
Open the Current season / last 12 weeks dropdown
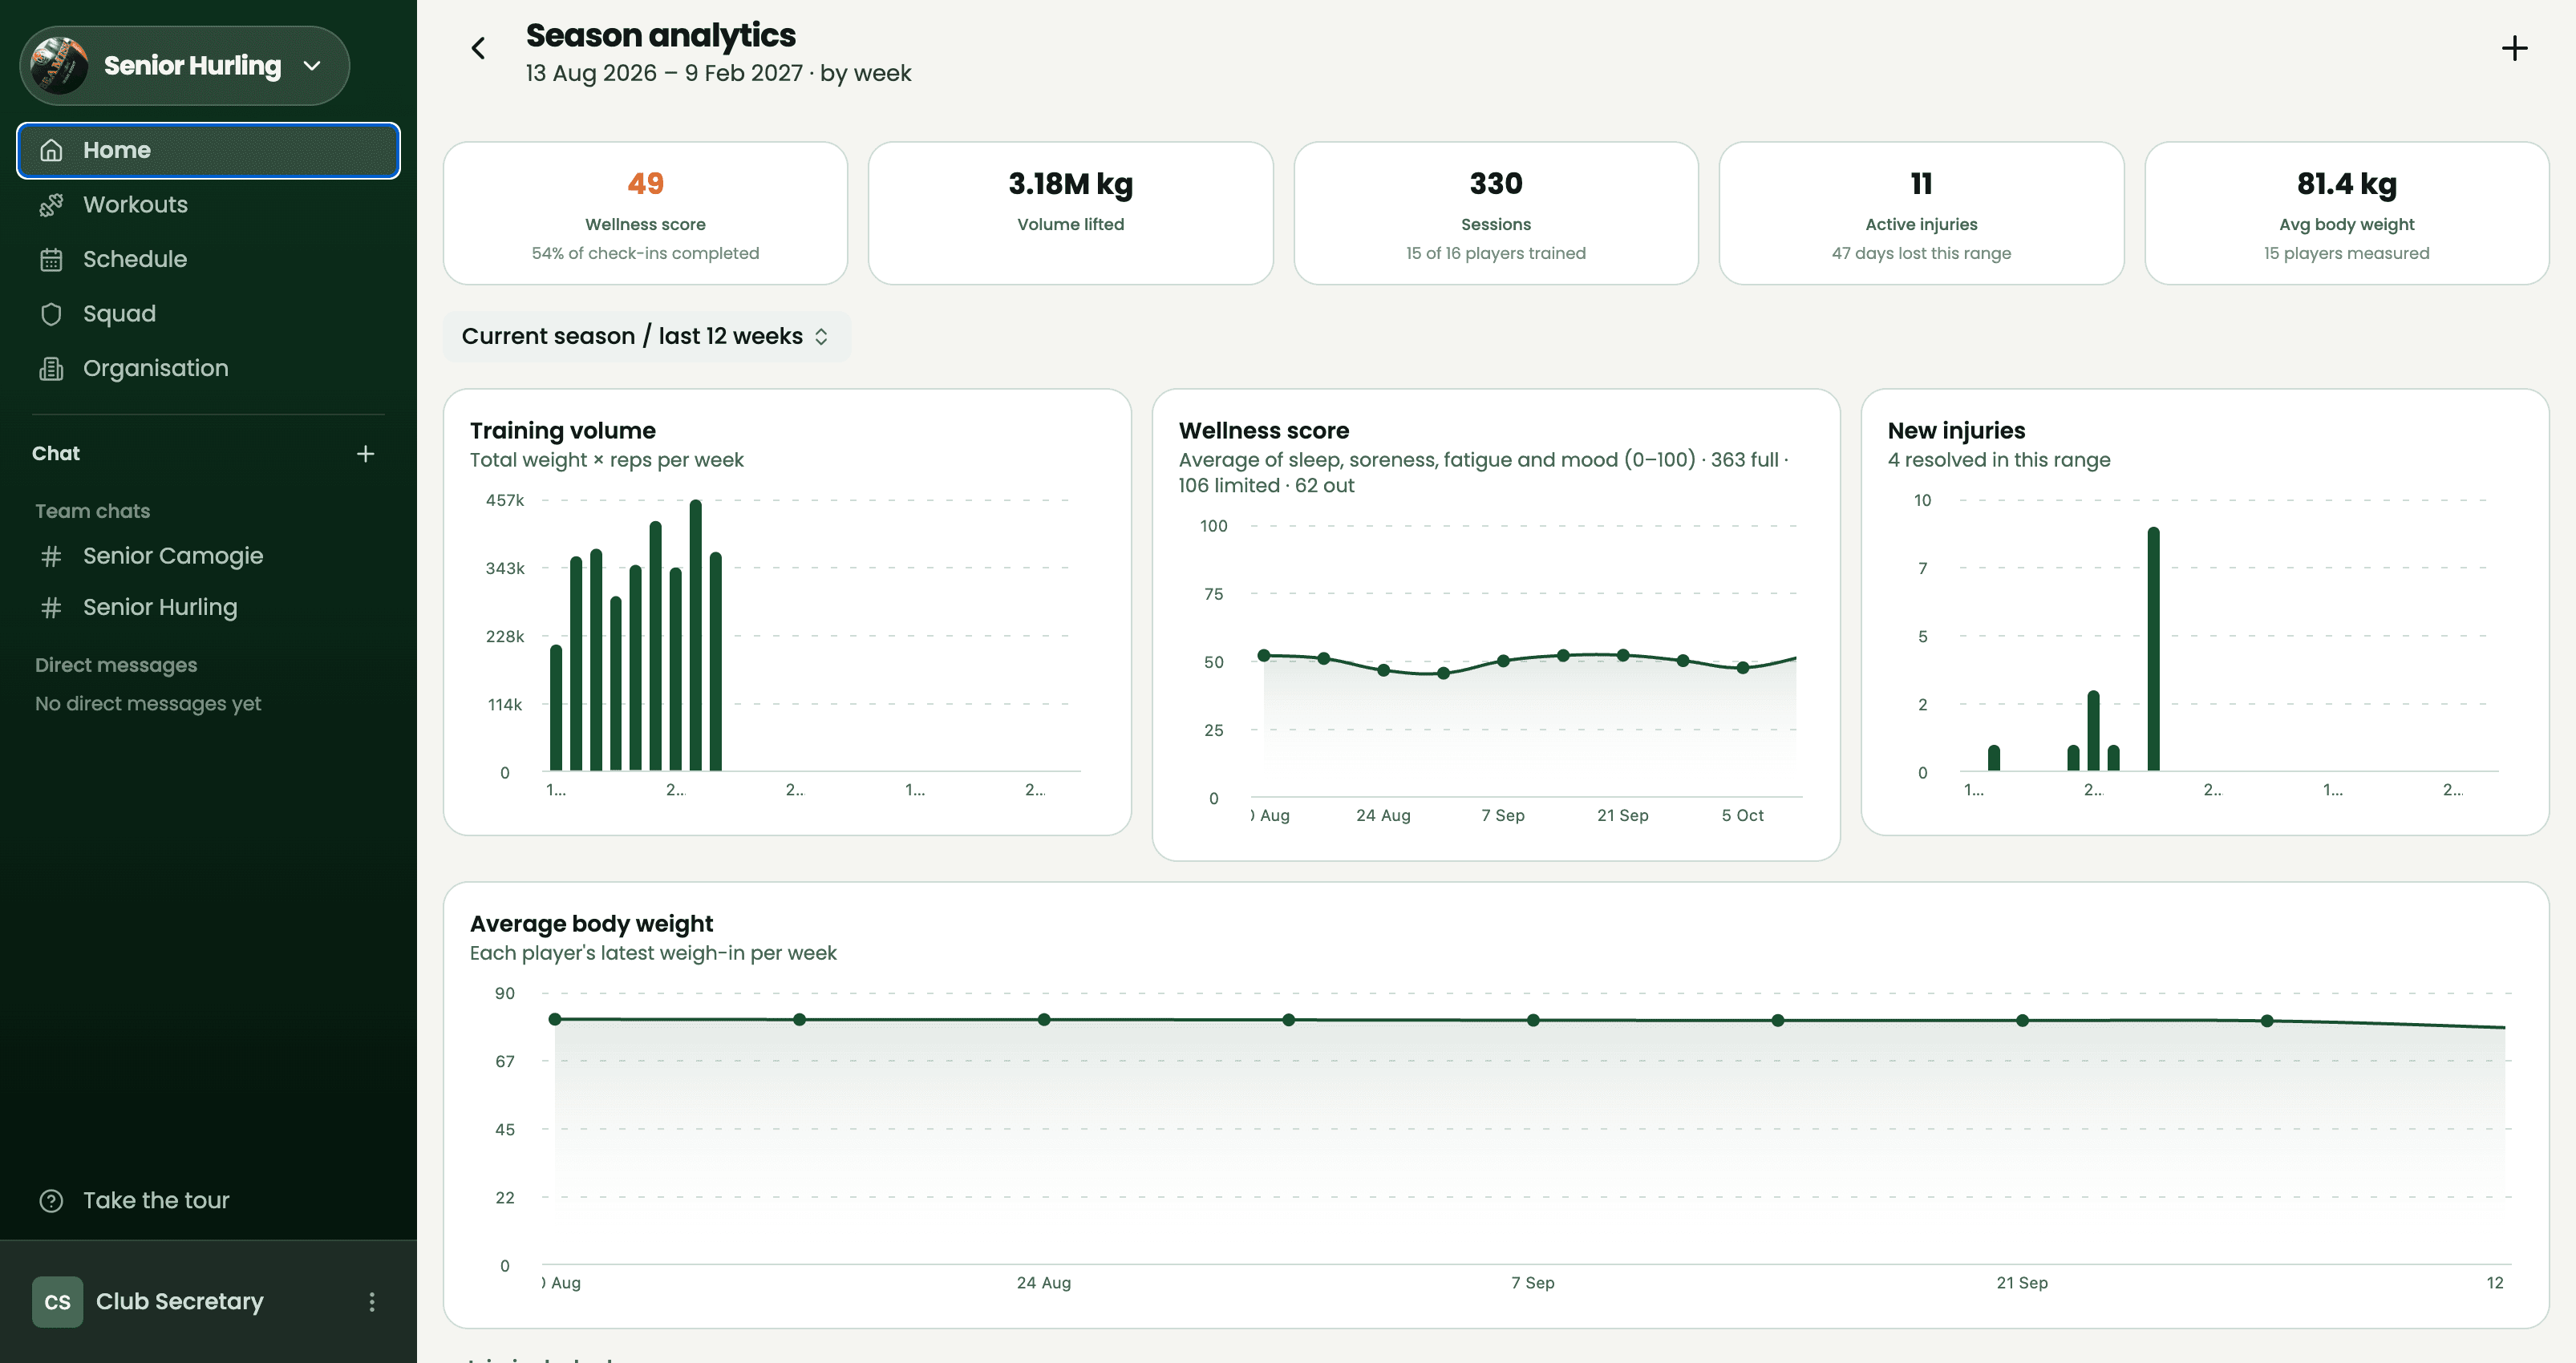646,336
